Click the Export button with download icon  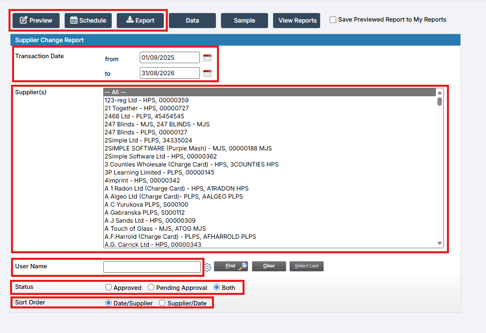coord(140,21)
